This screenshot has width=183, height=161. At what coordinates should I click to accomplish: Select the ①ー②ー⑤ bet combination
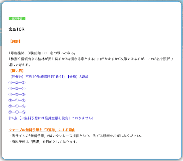17,94
